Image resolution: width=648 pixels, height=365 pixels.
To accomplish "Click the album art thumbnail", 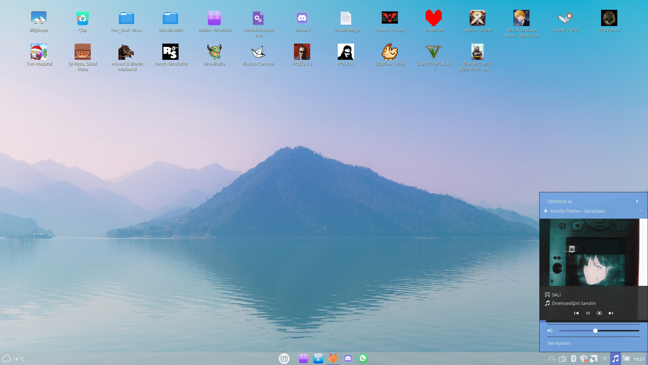I will pos(589,252).
